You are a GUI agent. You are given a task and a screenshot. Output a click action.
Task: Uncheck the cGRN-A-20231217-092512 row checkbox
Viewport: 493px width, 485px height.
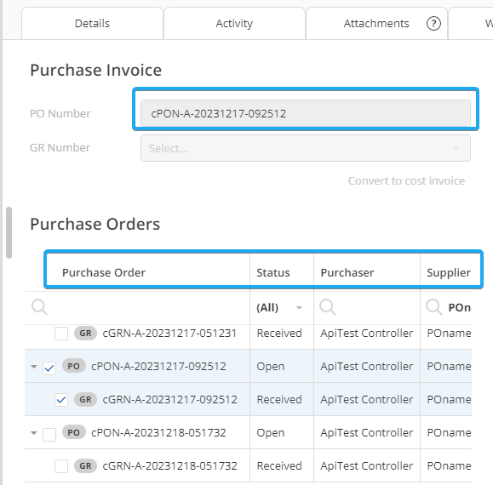pyautogui.click(x=61, y=400)
